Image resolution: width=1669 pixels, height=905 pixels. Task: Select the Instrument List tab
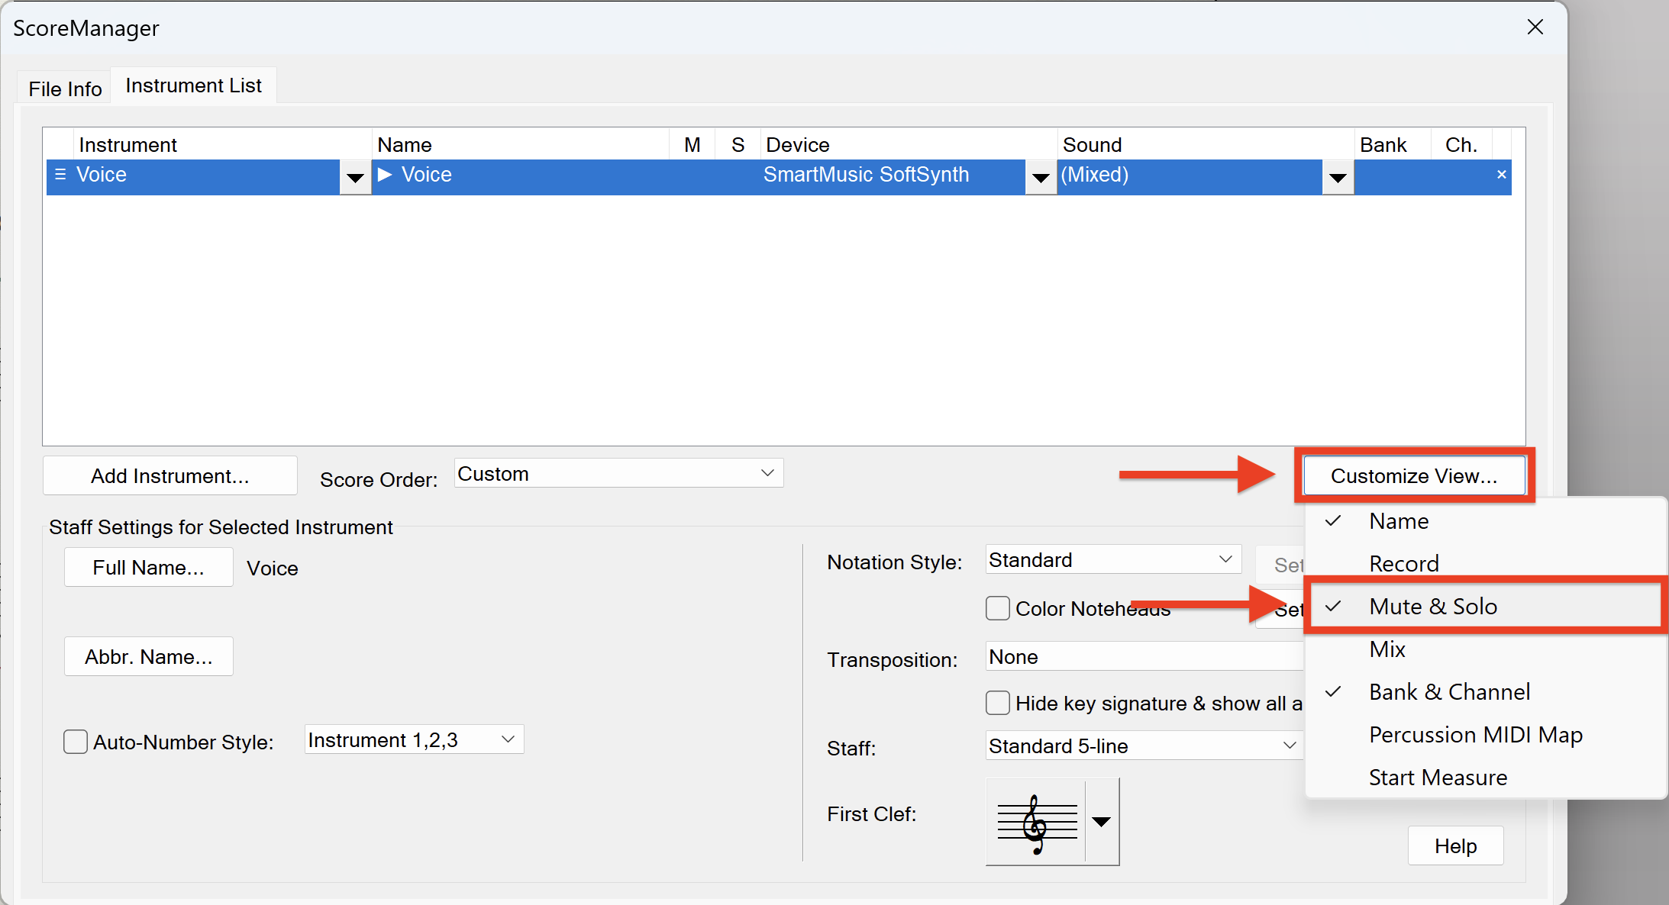tap(193, 85)
